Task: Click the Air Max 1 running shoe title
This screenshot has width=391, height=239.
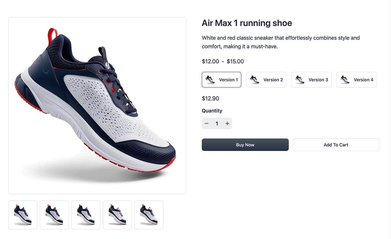Action: [x=247, y=23]
